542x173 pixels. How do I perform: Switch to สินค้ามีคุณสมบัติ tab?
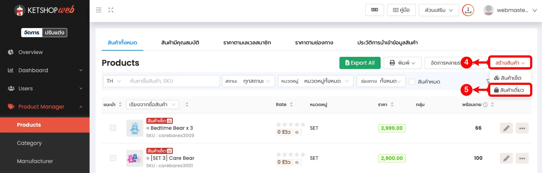[x=180, y=43]
